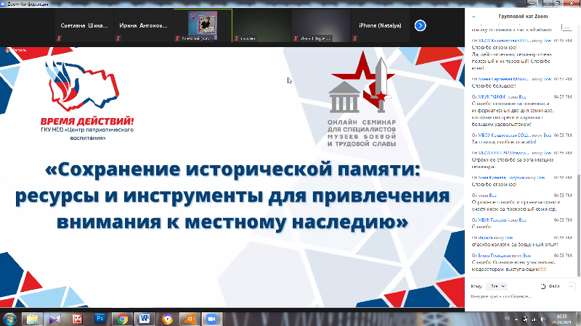Image resolution: width=581 pixels, height=326 pixels.
Task: Switch to Zoom from the taskbar
Action: click(211, 319)
